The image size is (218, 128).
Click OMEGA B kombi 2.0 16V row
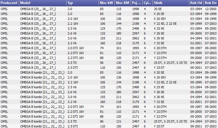pos(109,78)
